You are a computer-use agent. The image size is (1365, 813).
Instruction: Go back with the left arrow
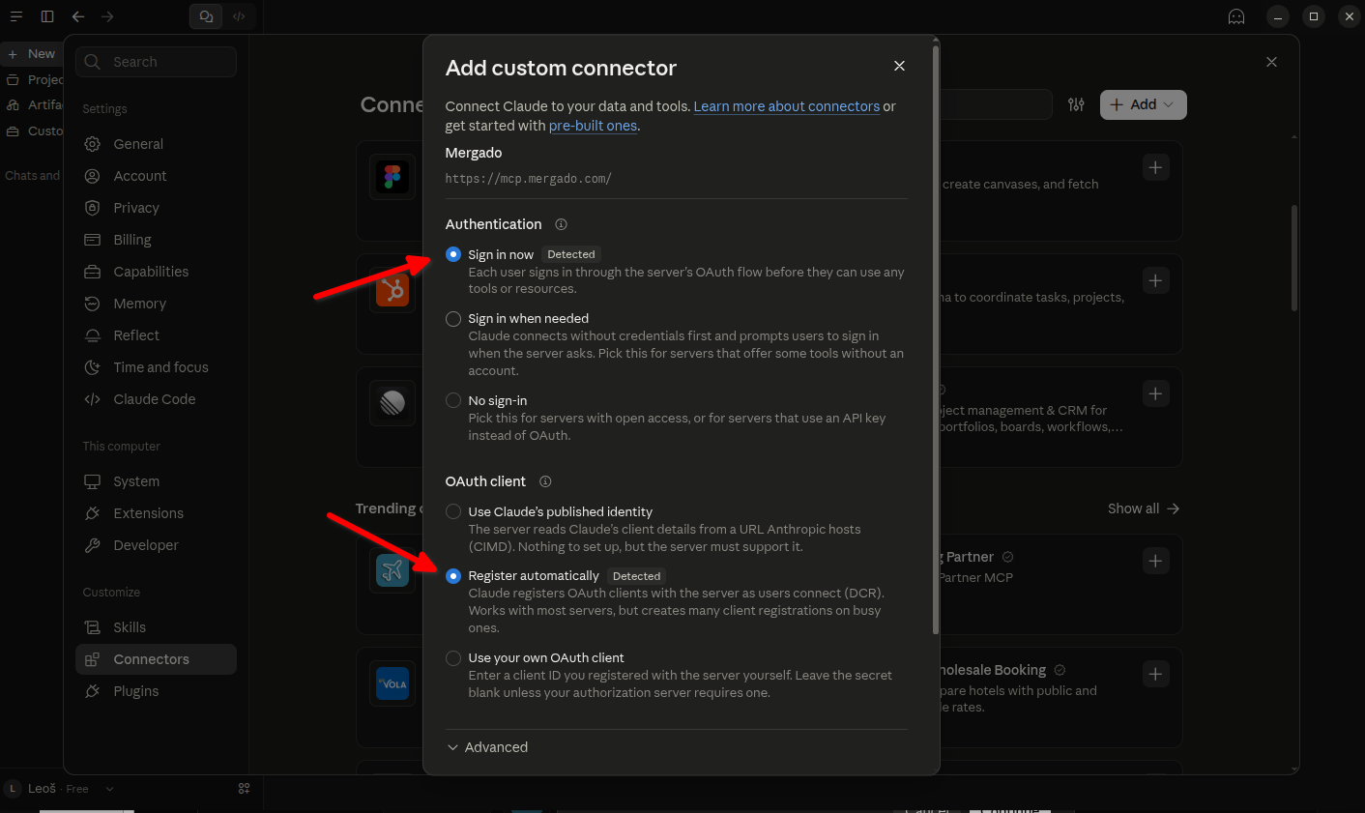point(78,16)
